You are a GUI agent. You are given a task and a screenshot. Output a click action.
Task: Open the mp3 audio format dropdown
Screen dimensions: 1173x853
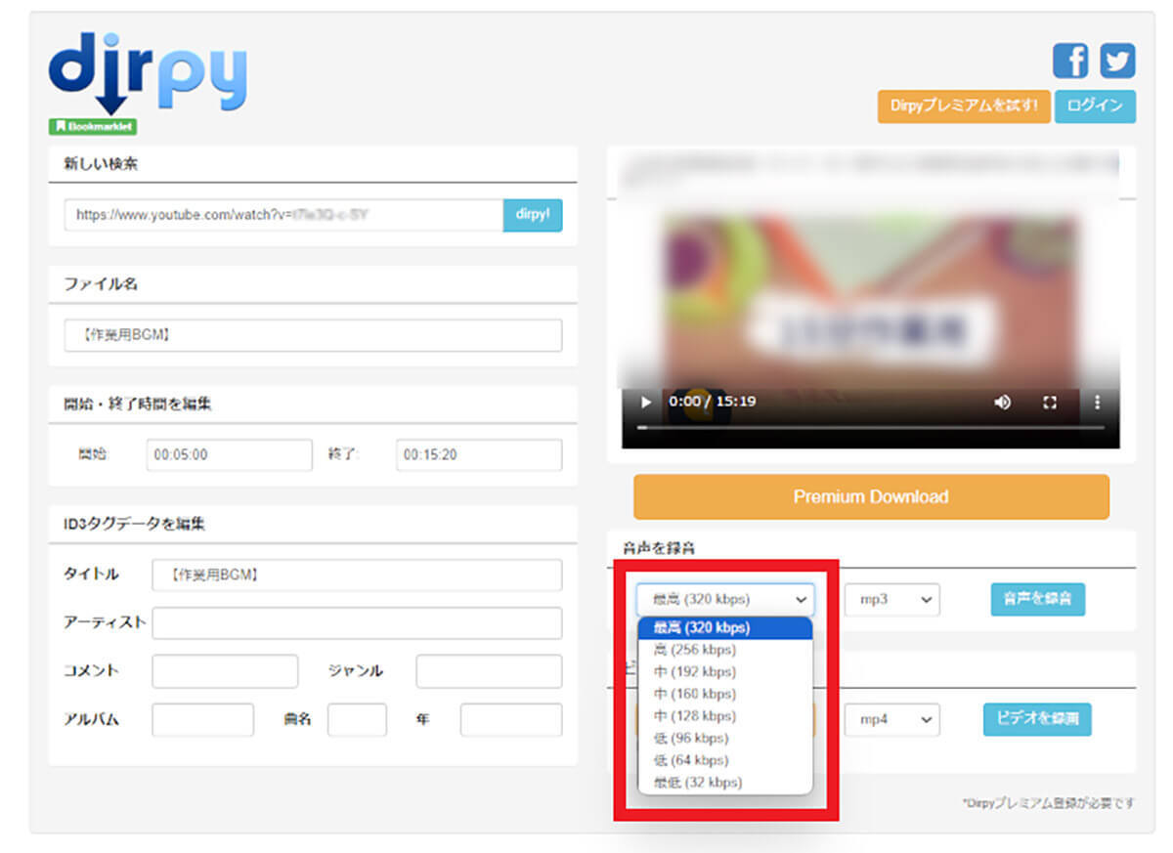tap(892, 600)
